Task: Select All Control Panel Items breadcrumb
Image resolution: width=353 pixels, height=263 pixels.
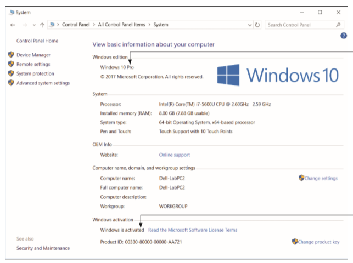Action: tap(121, 25)
